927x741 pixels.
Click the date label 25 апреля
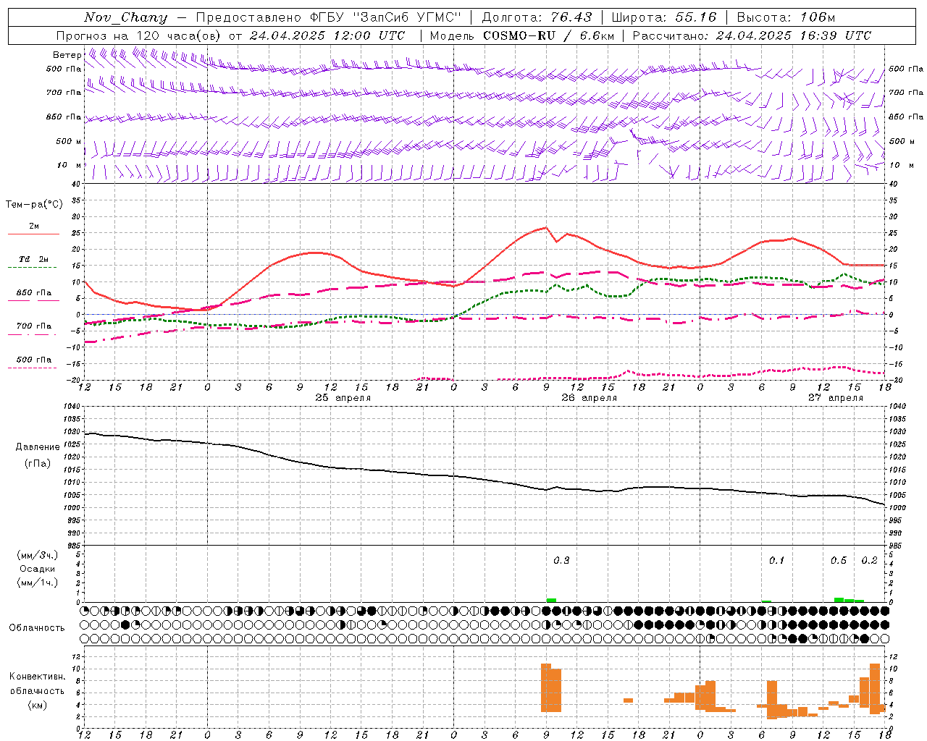coord(343,398)
